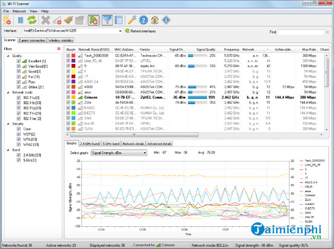Toggle graph checkbox for Crimson network
This screenshot has width=334, height=249.
coord(67,97)
